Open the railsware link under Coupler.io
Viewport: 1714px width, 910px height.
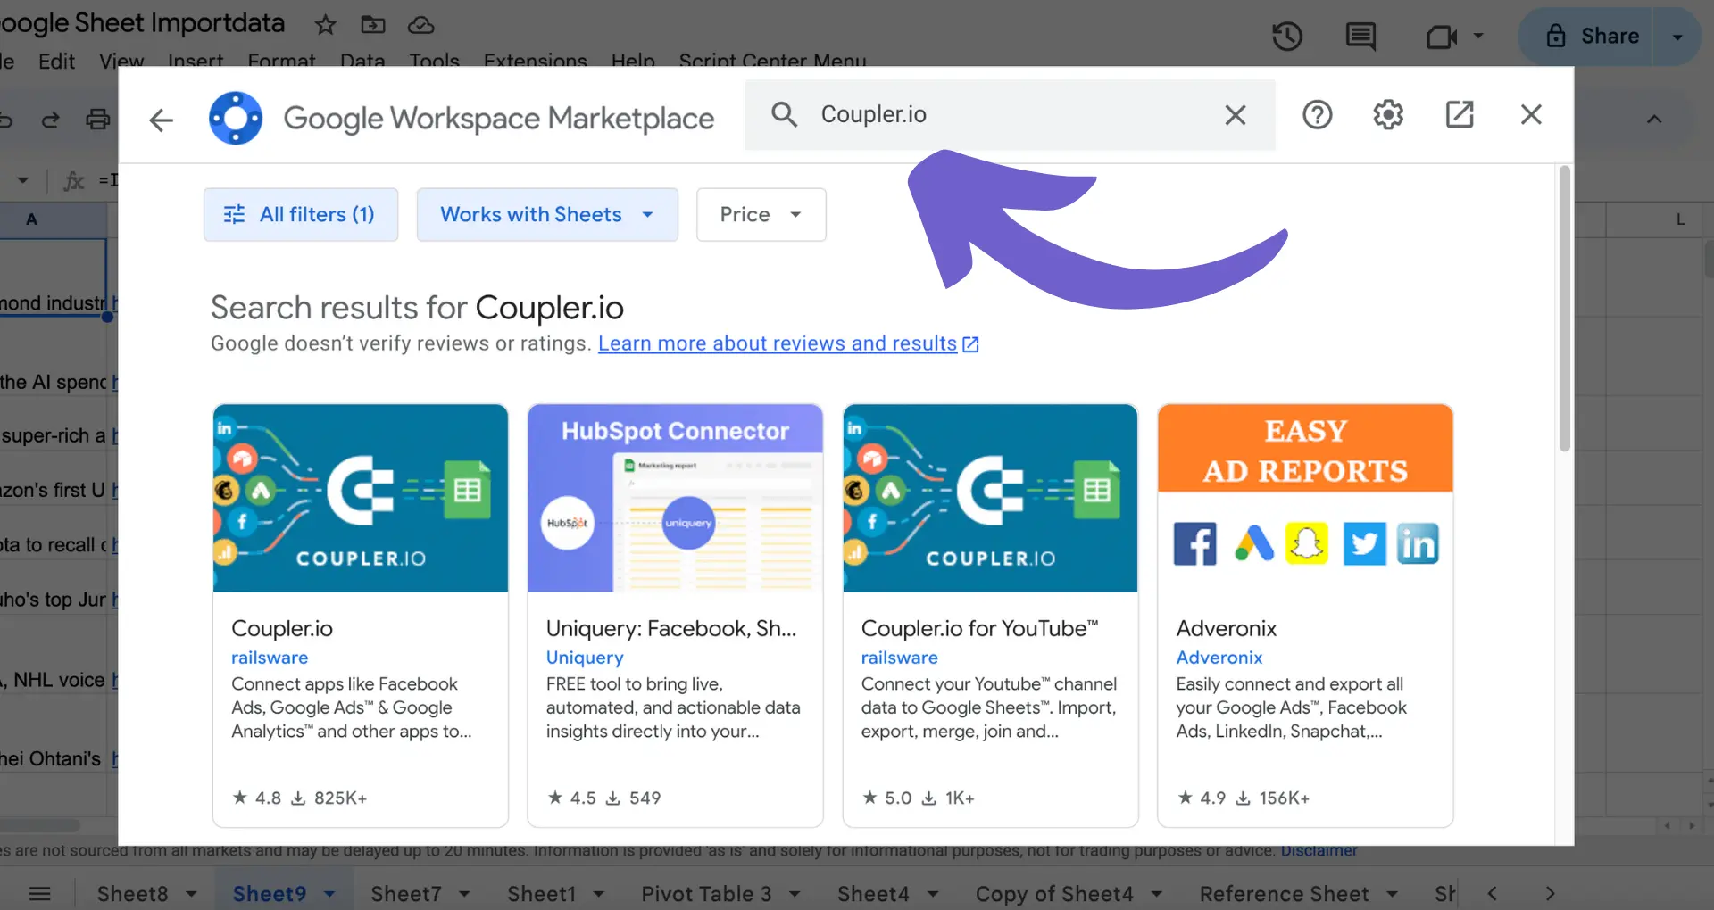pos(270,658)
